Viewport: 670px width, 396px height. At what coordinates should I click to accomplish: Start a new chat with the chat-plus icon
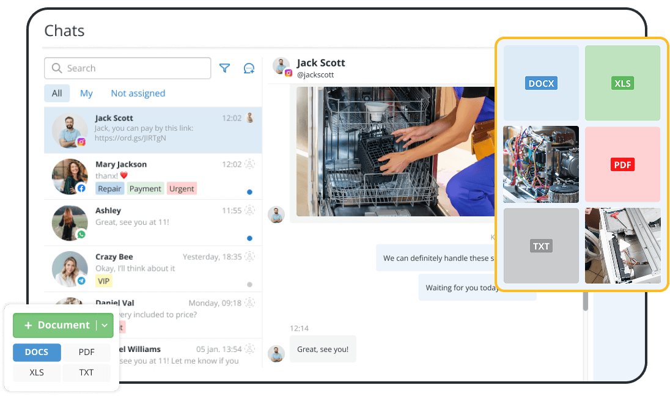coord(249,68)
